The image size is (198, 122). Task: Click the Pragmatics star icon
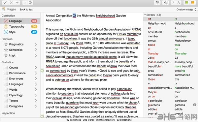click(6, 44)
